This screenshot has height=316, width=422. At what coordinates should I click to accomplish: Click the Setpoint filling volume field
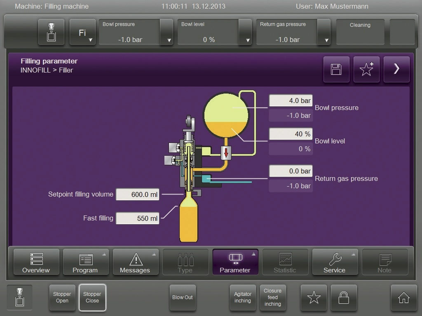pos(138,194)
